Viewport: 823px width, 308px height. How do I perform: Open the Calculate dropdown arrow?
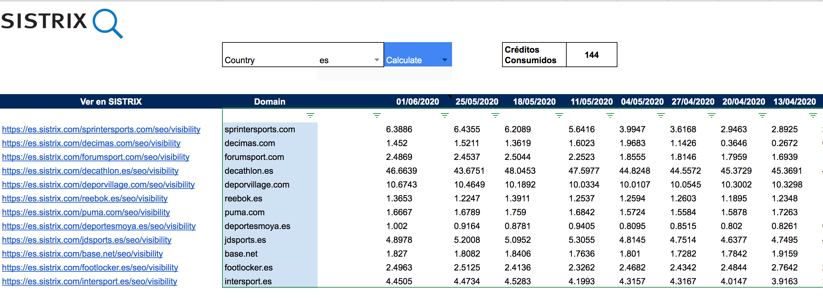coord(444,60)
